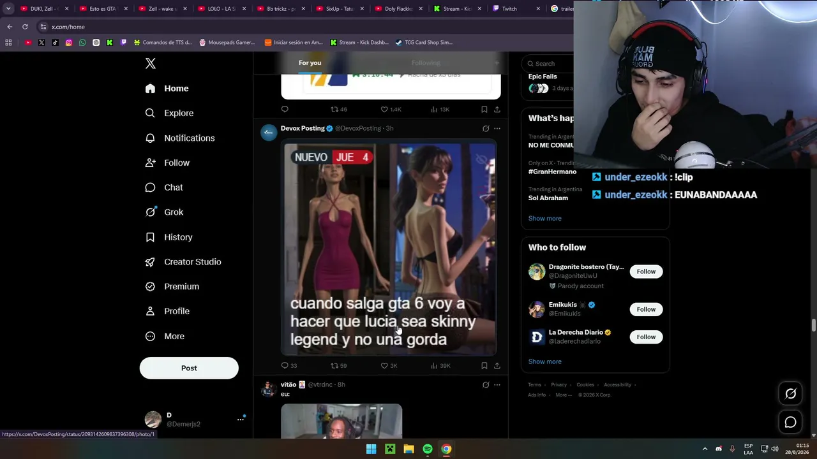Click the Post button
Viewport: 817px width, 459px height.
(189, 368)
